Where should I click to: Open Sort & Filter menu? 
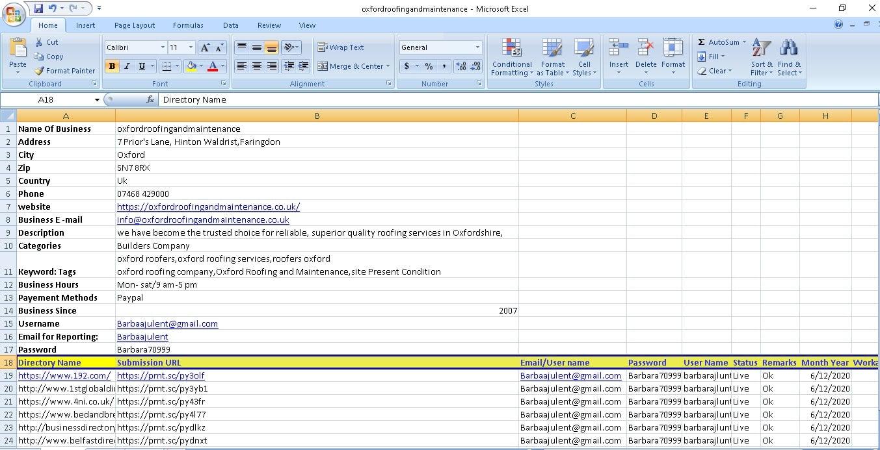(761, 57)
